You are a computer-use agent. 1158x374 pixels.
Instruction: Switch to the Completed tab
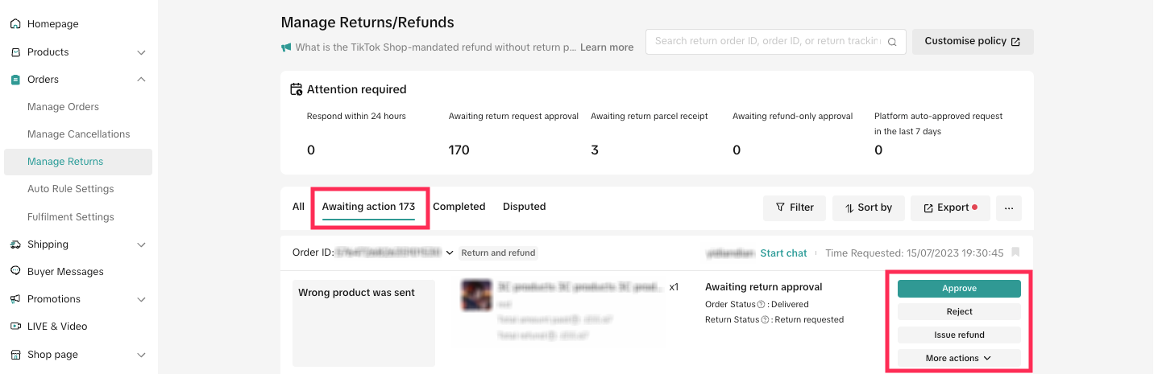pyautogui.click(x=459, y=207)
